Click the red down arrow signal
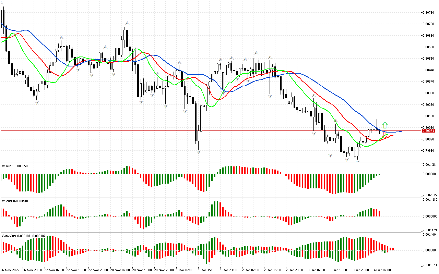 pyautogui.click(x=385, y=135)
